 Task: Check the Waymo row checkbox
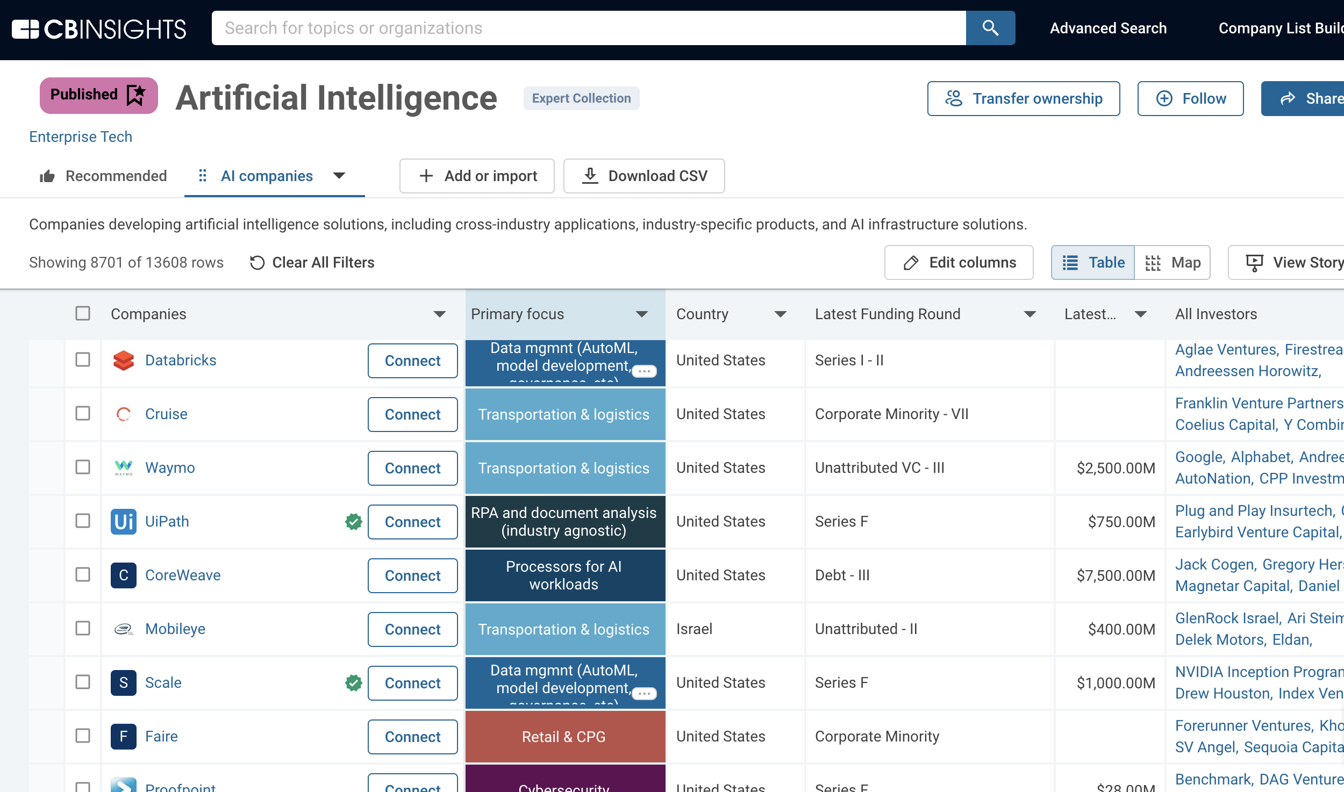82,467
